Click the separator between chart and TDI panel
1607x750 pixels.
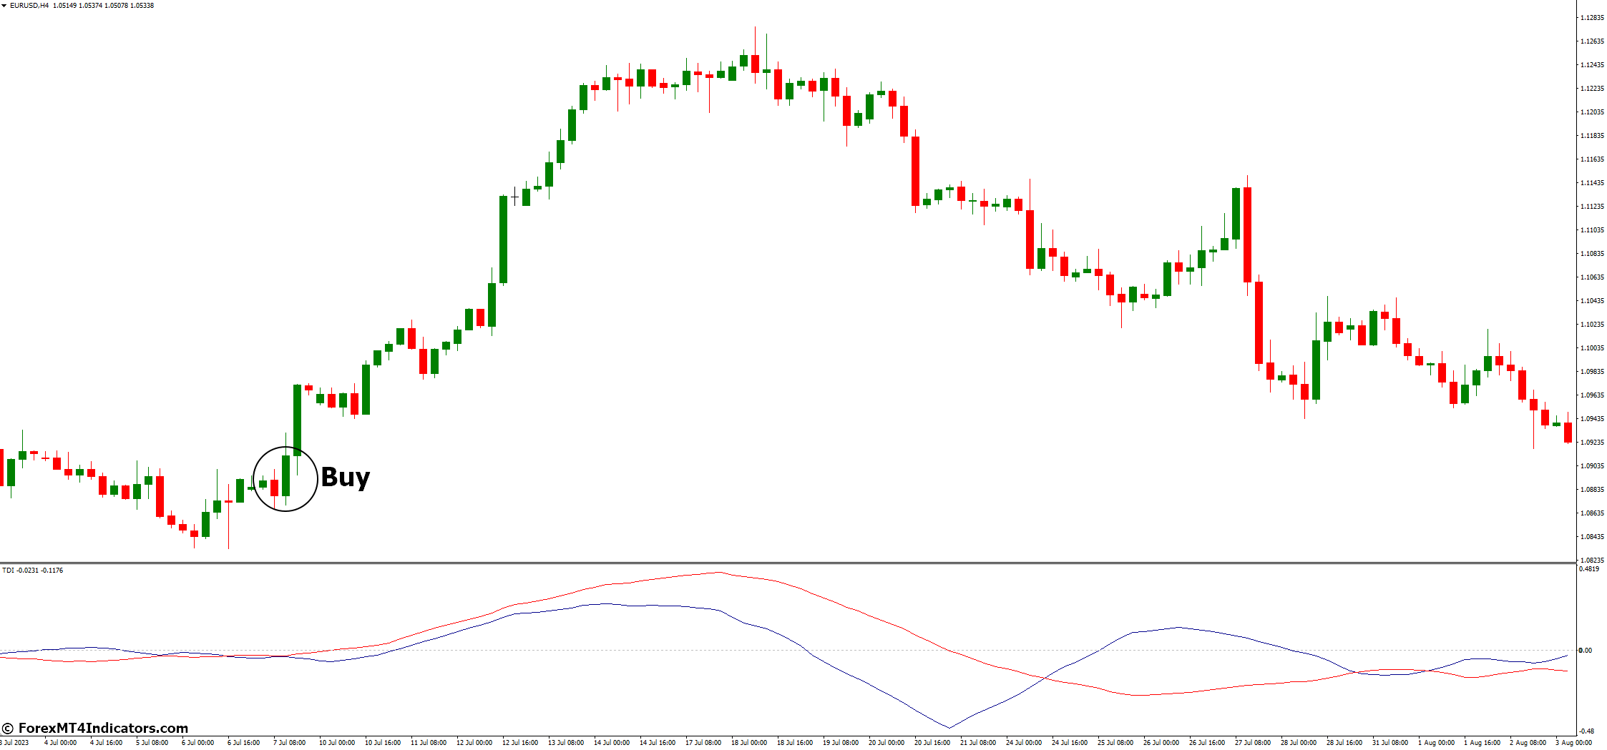click(787, 563)
